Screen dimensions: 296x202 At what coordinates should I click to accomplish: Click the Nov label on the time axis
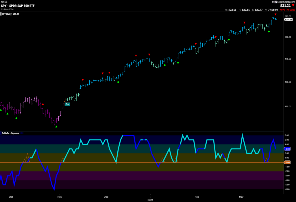click(60, 197)
